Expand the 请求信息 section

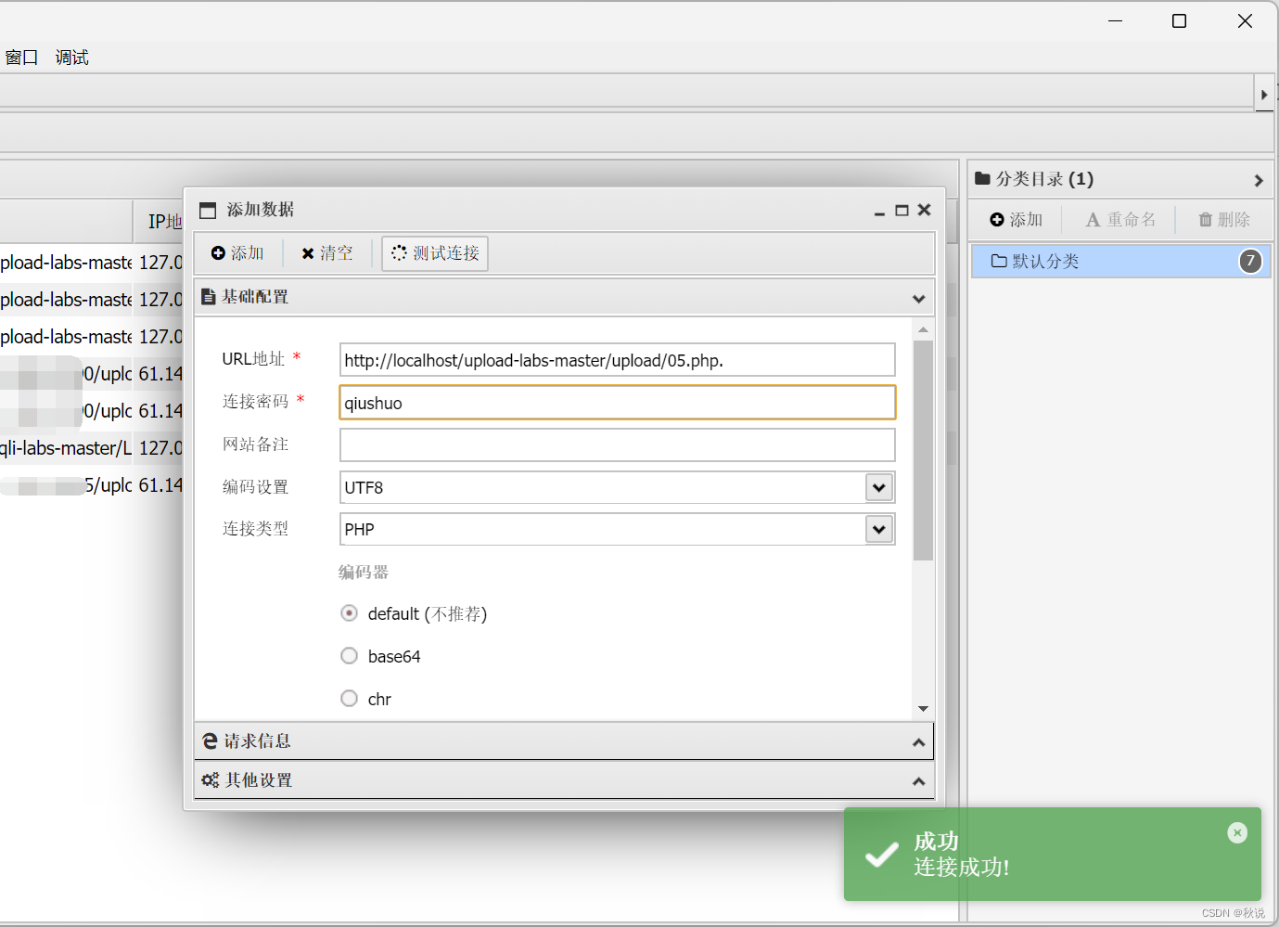[x=918, y=742]
